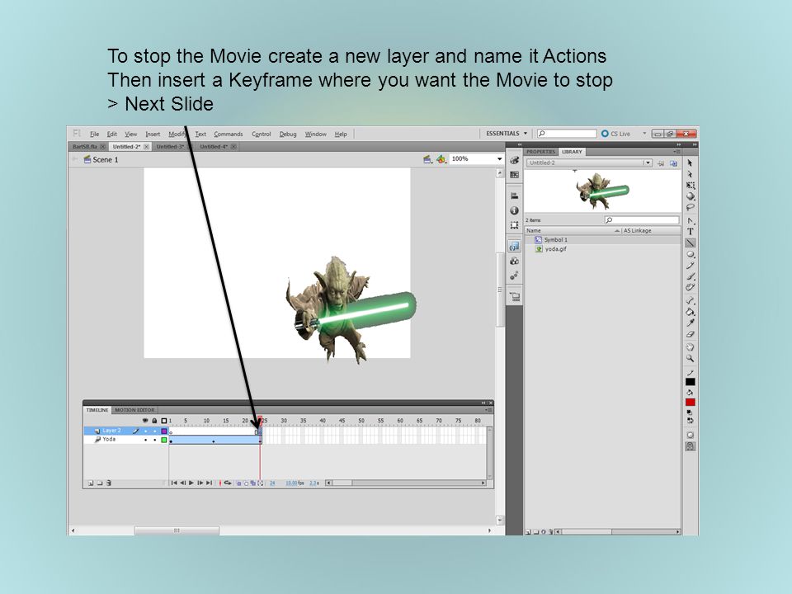
Task: Select the Hand tool
Action: 690,347
